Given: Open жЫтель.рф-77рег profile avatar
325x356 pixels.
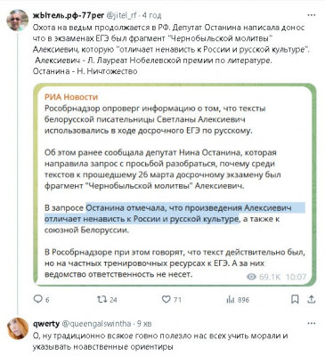Looking at the screenshot, I should coord(17,20).
